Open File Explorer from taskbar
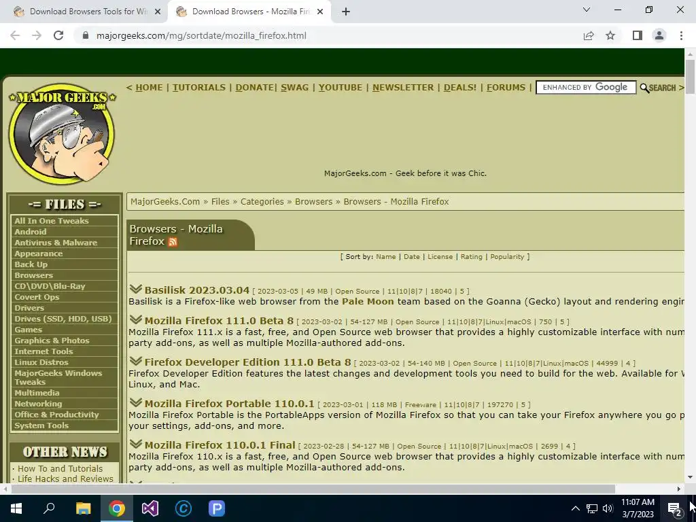This screenshot has height=522, width=696. point(83,508)
